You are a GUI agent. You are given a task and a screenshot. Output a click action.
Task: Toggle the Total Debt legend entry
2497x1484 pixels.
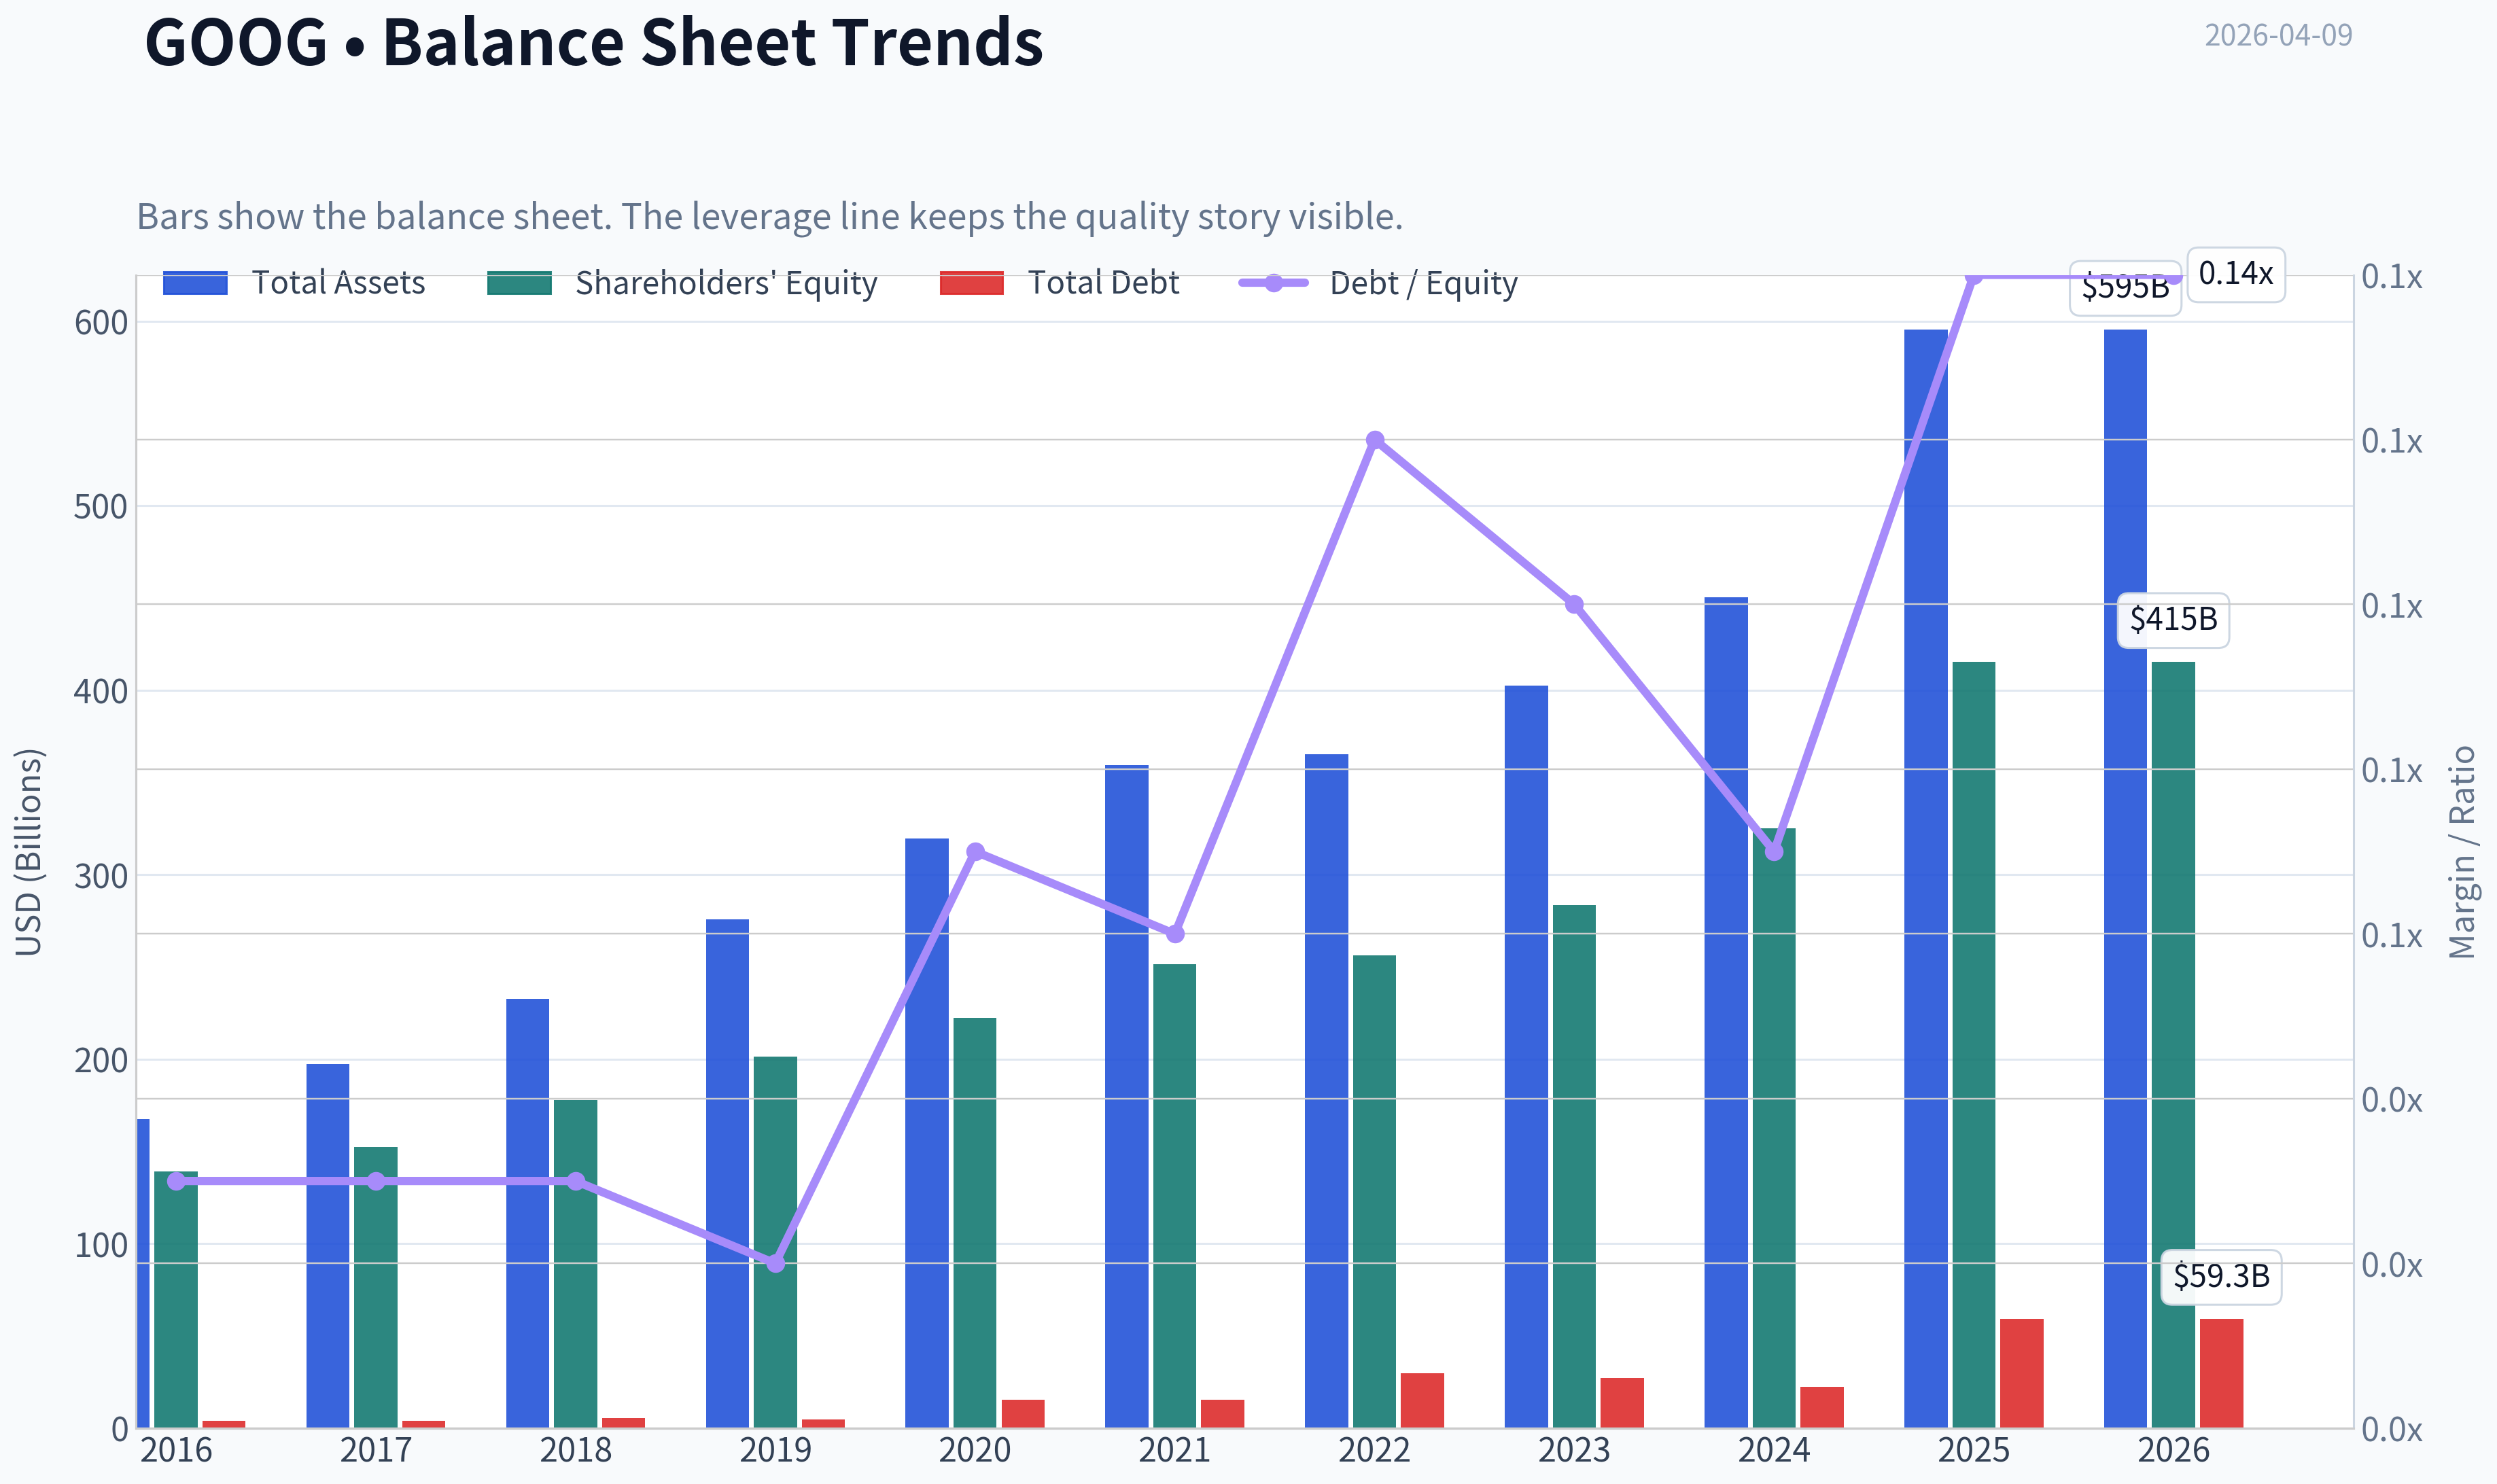1060,283
